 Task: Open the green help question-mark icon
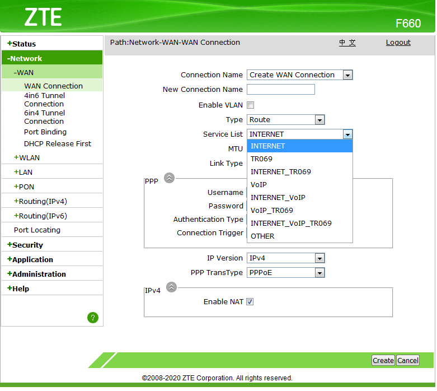point(93,318)
